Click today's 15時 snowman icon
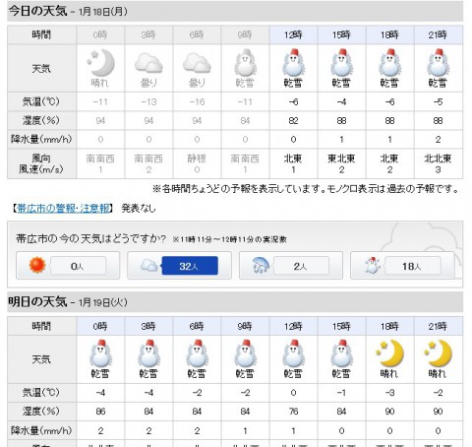Screen dimensions: 472x447 (x=341, y=63)
